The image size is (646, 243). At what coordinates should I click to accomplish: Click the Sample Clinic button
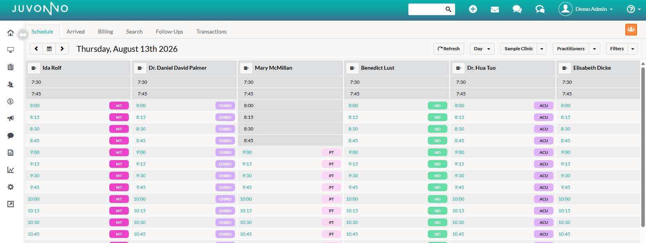pos(519,49)
